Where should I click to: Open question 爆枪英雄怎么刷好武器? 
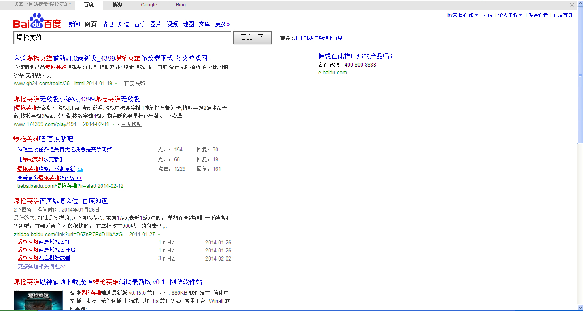tap(44, 258)
